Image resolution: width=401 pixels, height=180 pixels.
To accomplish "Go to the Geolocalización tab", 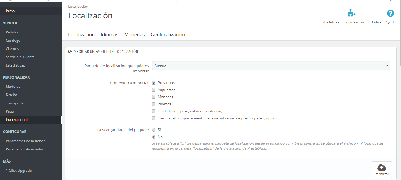I will [168, 35].
